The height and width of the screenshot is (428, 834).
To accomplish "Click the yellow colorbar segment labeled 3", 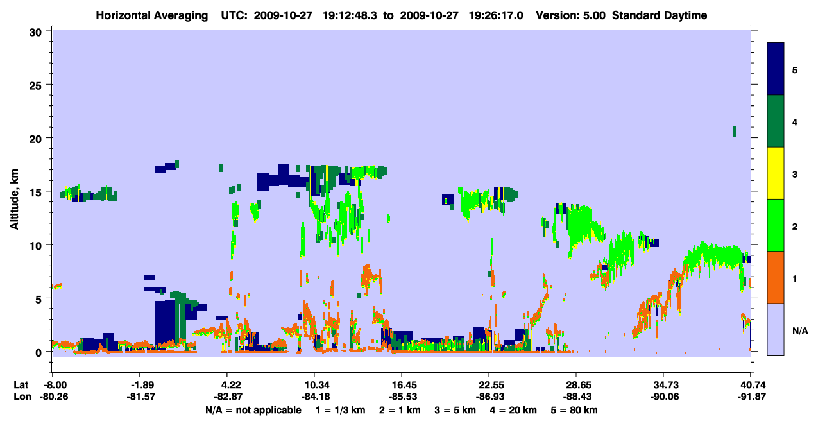I will (776, 173).
